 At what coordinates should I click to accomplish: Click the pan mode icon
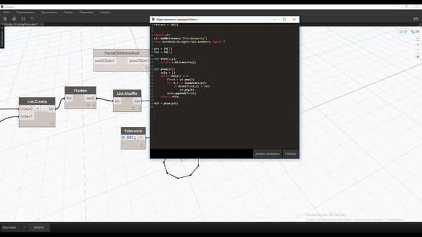(417, 57)
